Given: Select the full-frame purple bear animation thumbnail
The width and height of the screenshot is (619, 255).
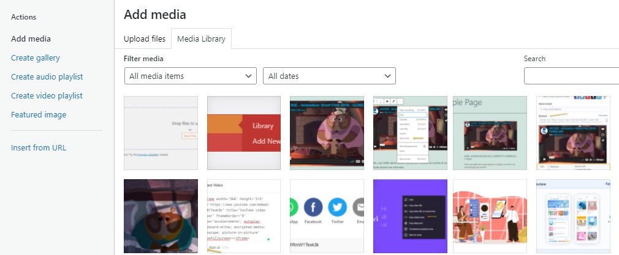Looking at the screenshot, I should click(x=327, y=133).
